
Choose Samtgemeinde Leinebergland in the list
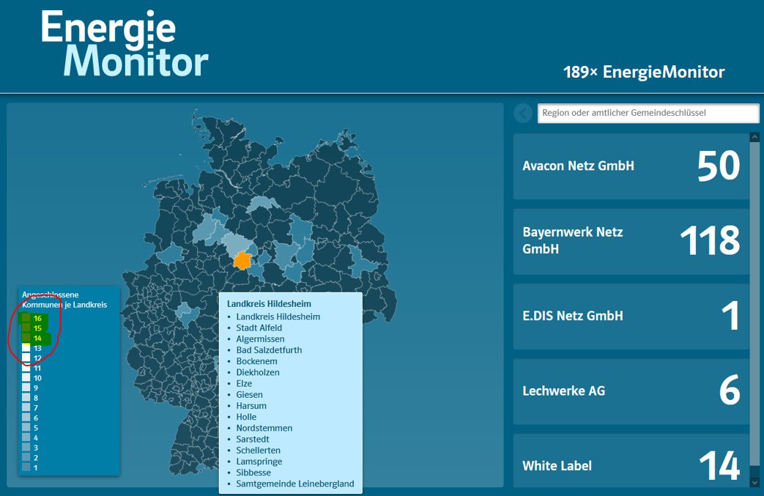(x=294, y=484)
